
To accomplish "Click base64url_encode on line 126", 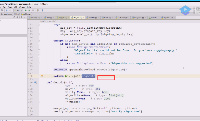I will click(x=93, y=70).
